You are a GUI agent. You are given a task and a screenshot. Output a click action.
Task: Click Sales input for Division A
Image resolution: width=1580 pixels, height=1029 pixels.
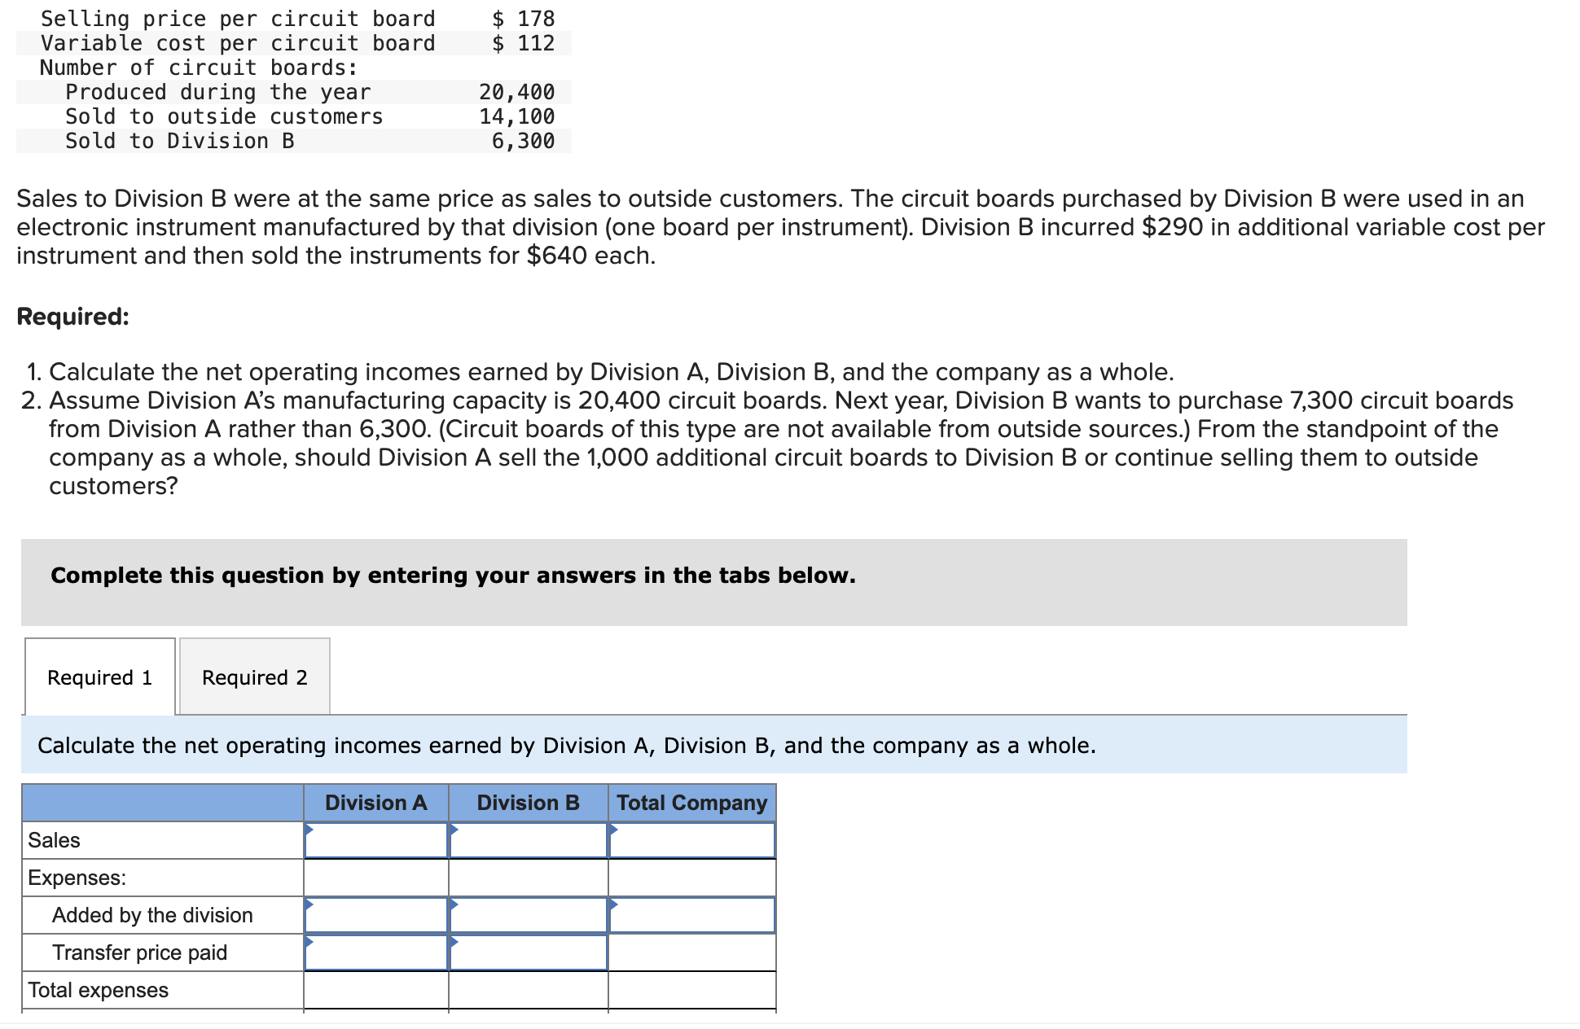coord(376,840)
